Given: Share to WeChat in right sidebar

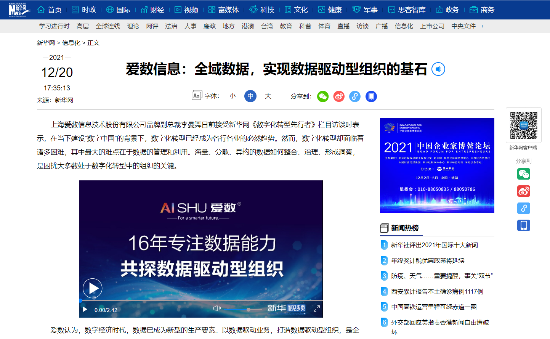Looking at the screenshot, I should pyautogui.click(x=524, y=174).
